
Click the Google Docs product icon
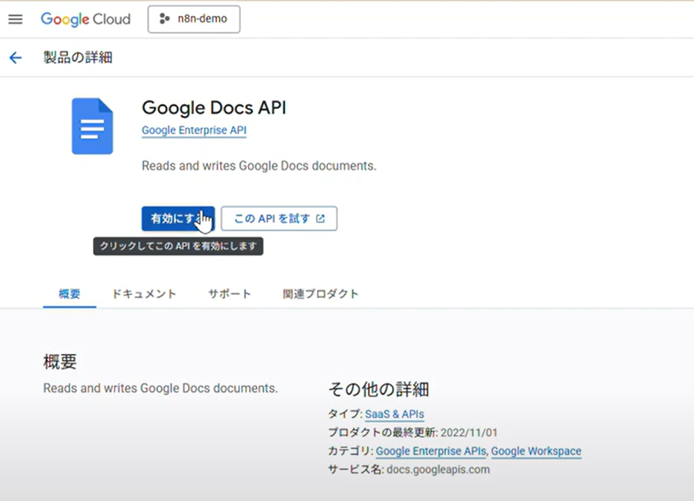[x=92, y=126]
